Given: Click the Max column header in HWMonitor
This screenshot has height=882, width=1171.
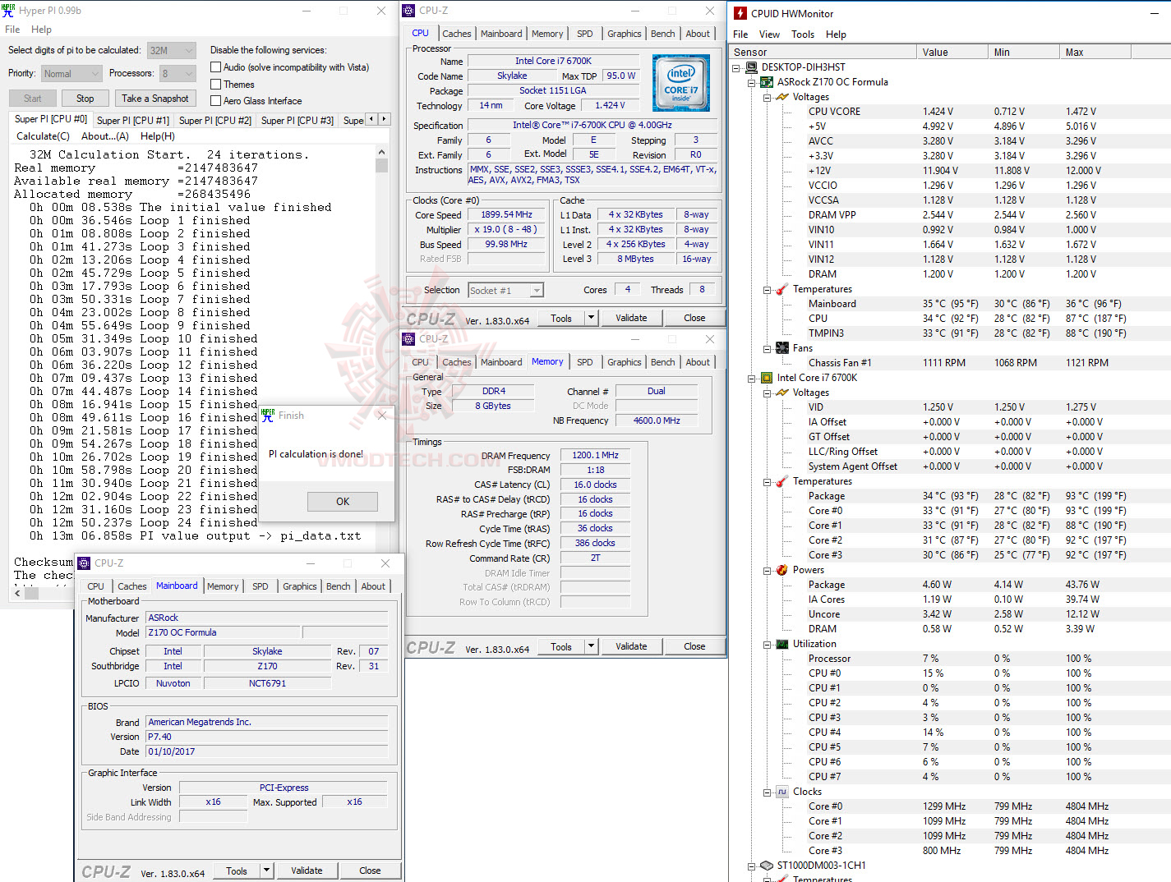Looking at the screenshot, I should click(x=1095, y=52).
